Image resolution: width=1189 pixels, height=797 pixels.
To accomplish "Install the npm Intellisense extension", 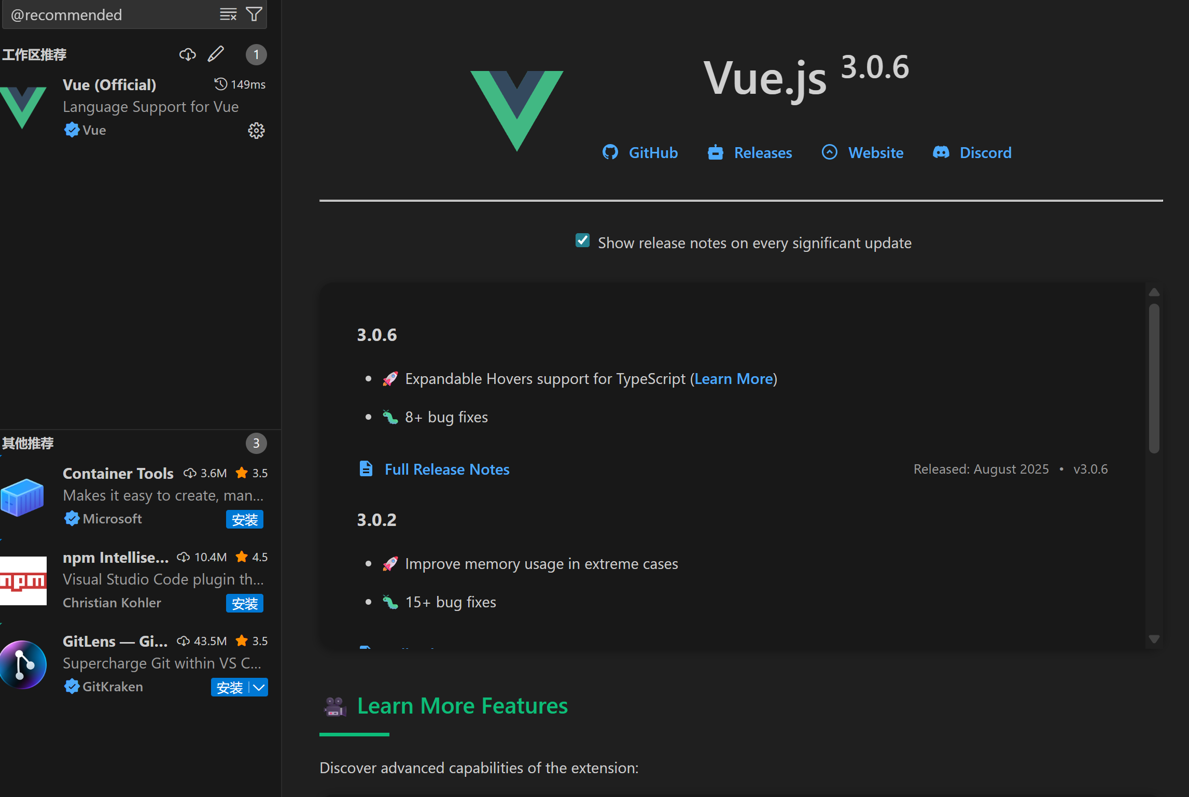I will [x=245, y=603].
